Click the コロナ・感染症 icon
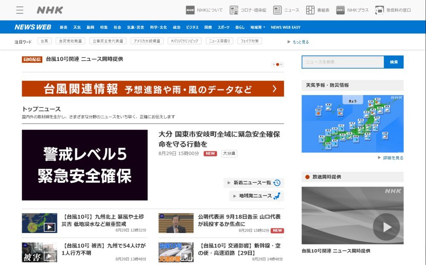 click(233, 10)
